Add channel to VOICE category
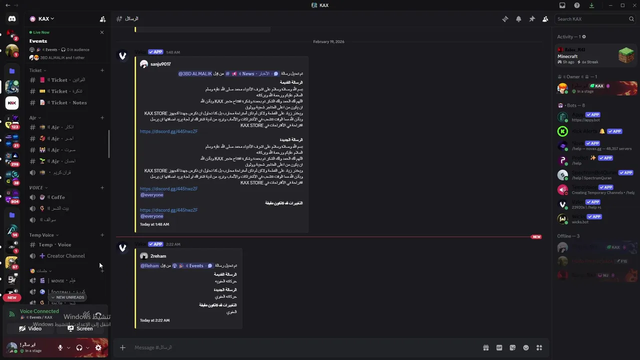The image size is (640, 360). [x=102, y=188]
